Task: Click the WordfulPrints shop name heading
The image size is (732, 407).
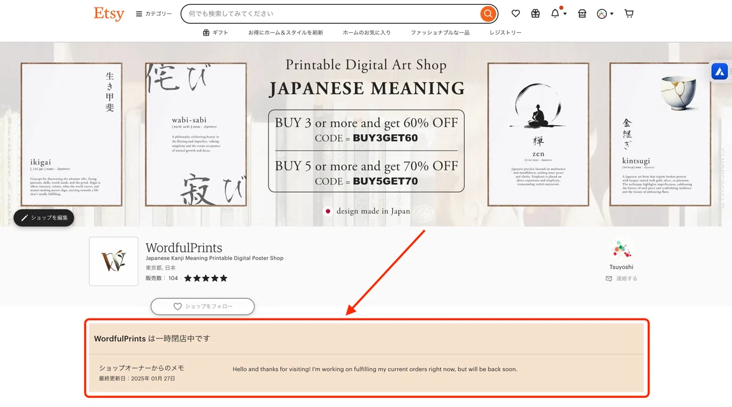Action: pos(184,248)
